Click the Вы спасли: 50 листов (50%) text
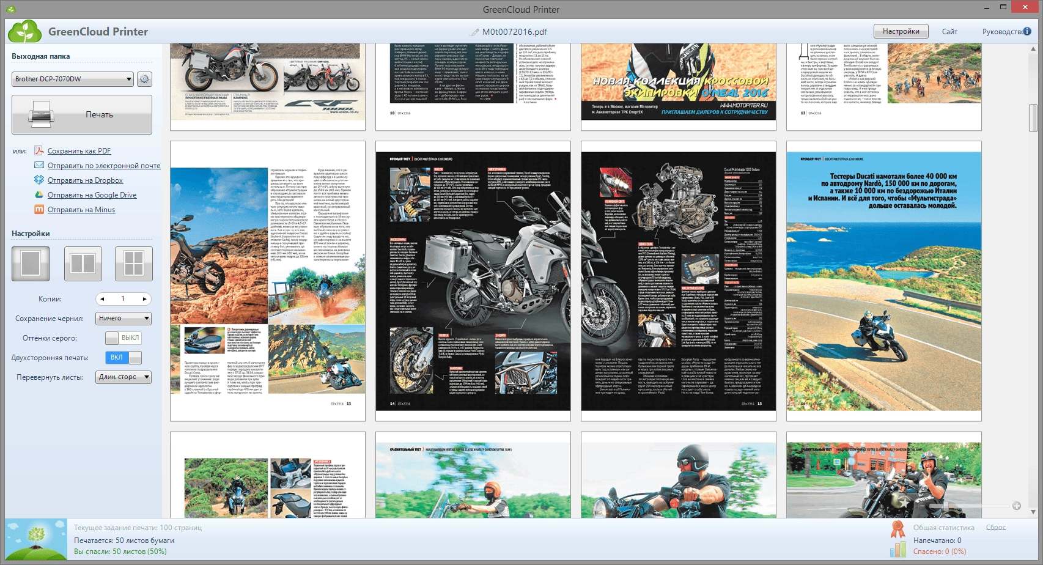 click(x=120, y=552)
